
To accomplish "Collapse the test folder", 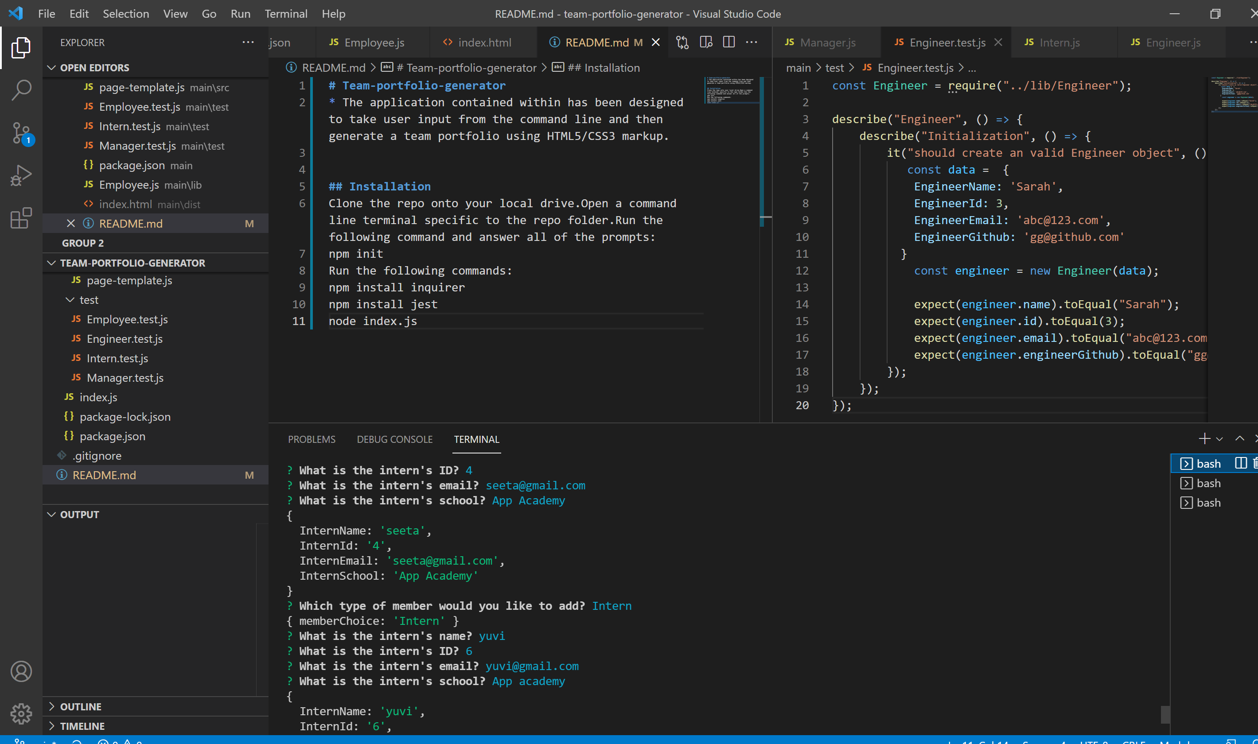I will [70, 300].
